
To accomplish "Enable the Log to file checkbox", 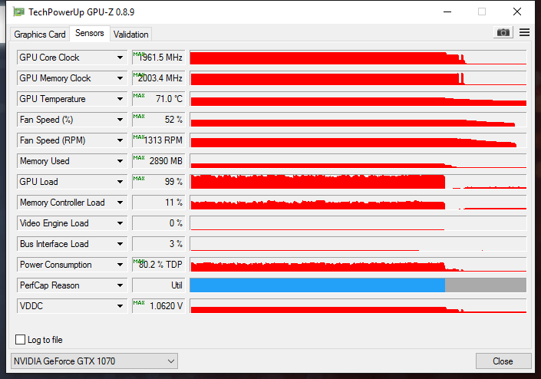I will [x=21, y=340].
